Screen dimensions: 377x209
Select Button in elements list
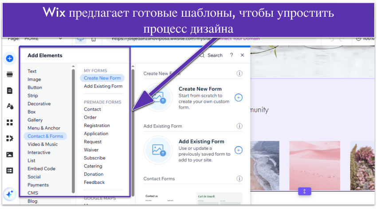[x=35, y=88]
